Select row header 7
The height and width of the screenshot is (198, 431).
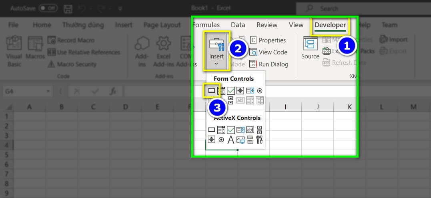point(7,174)
